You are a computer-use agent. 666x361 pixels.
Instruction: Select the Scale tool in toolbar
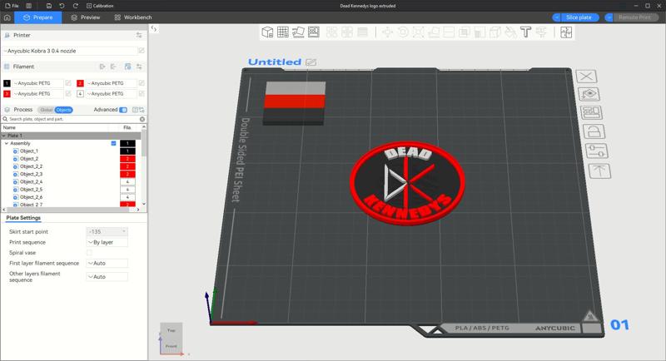click(418, 32)
